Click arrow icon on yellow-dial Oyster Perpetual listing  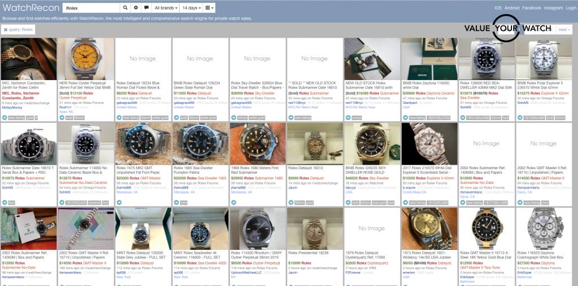(x=62, y=117)
